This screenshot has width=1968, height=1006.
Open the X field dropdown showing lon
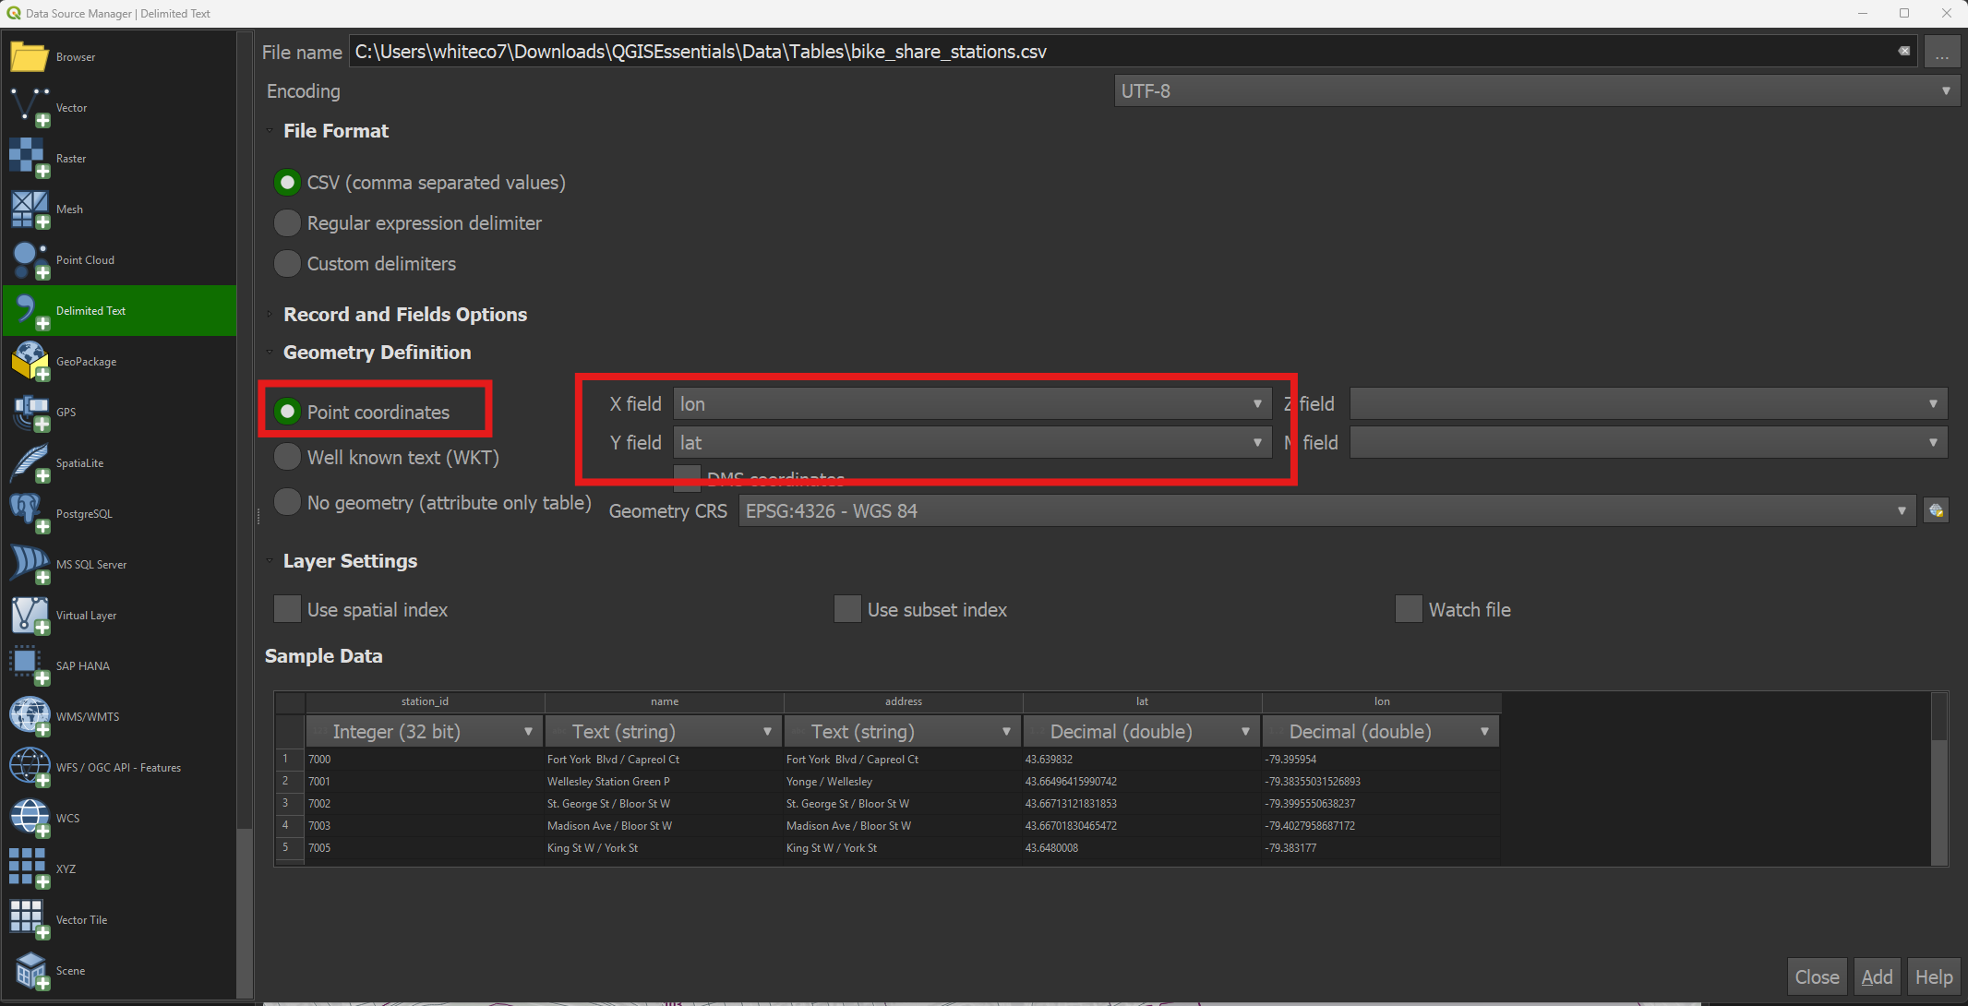coord(972,404)
